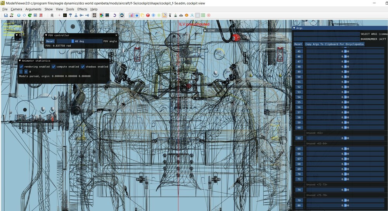Image resolution: width=388 pixels, height=211 pixels.
Task: Click the open/save model file icon
Action: pyautogui.click(x=6, y=15)
